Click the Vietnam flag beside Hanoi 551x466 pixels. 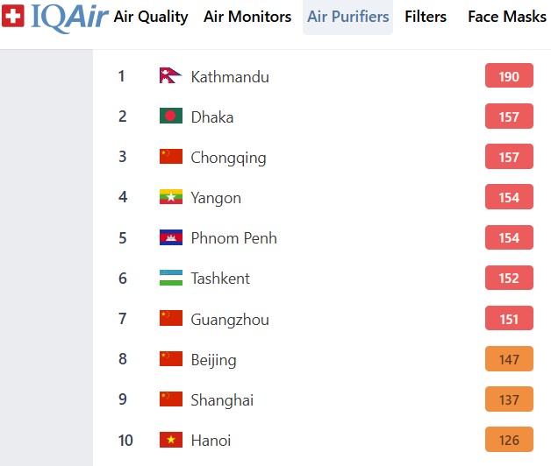(x=171, y=440)
